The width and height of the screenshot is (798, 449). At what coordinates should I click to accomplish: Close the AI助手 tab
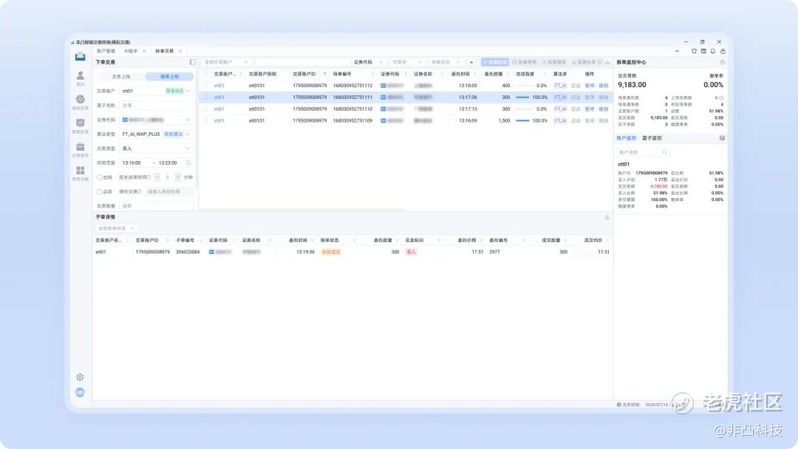click(x=144, y=51)
